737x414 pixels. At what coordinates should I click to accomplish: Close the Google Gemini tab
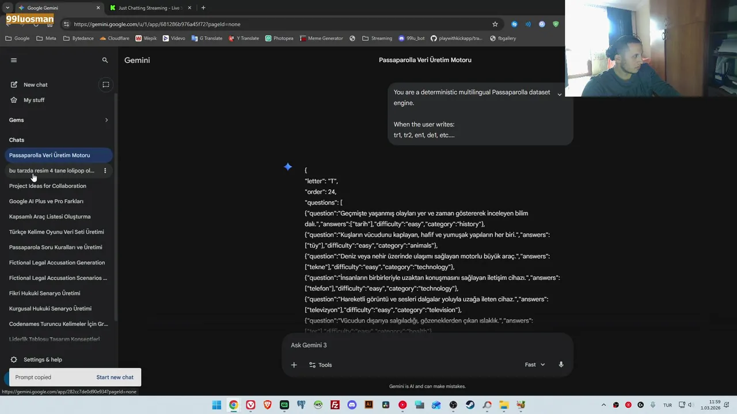pos(98,8)
